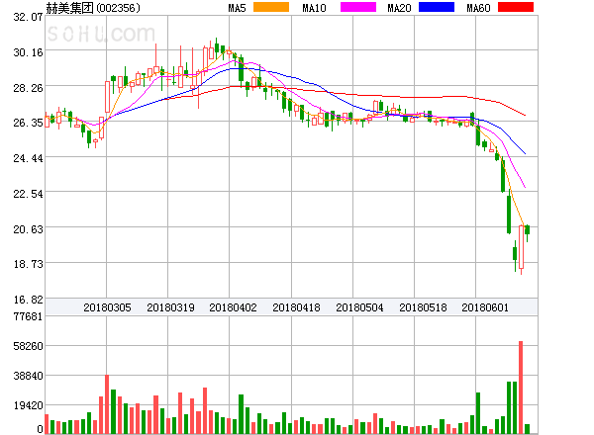This screenshot has height=435, width=594.
Task: Click the 16.82 price axis label
Action: pyautogui.click(x=28, y=300)
